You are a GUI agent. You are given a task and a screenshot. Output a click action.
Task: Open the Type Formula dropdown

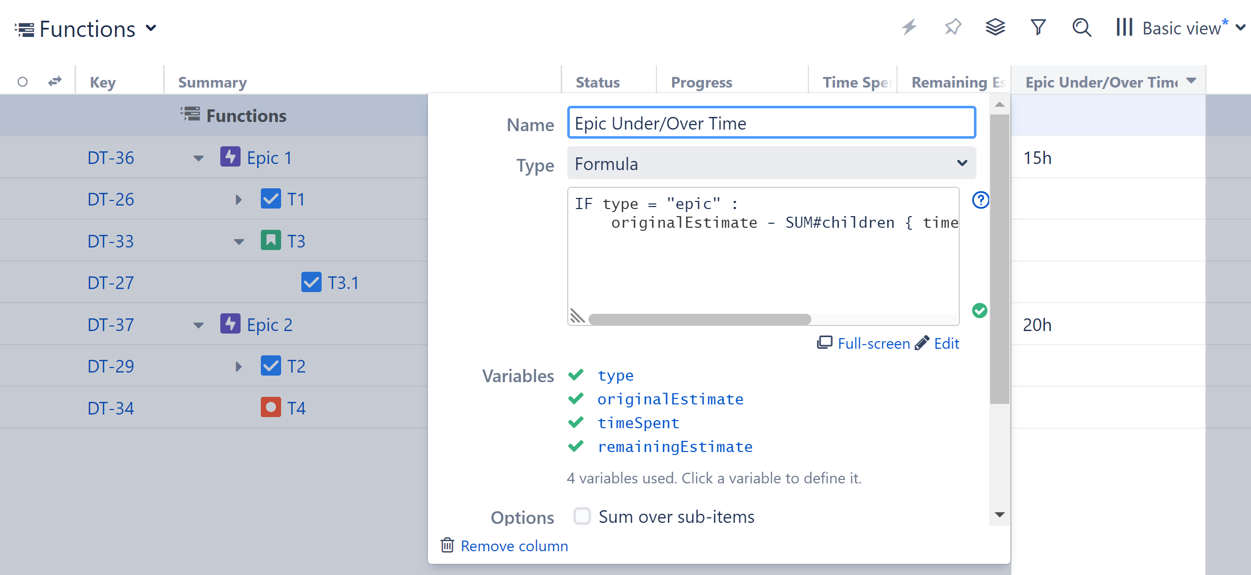click(x=771, y=163)
